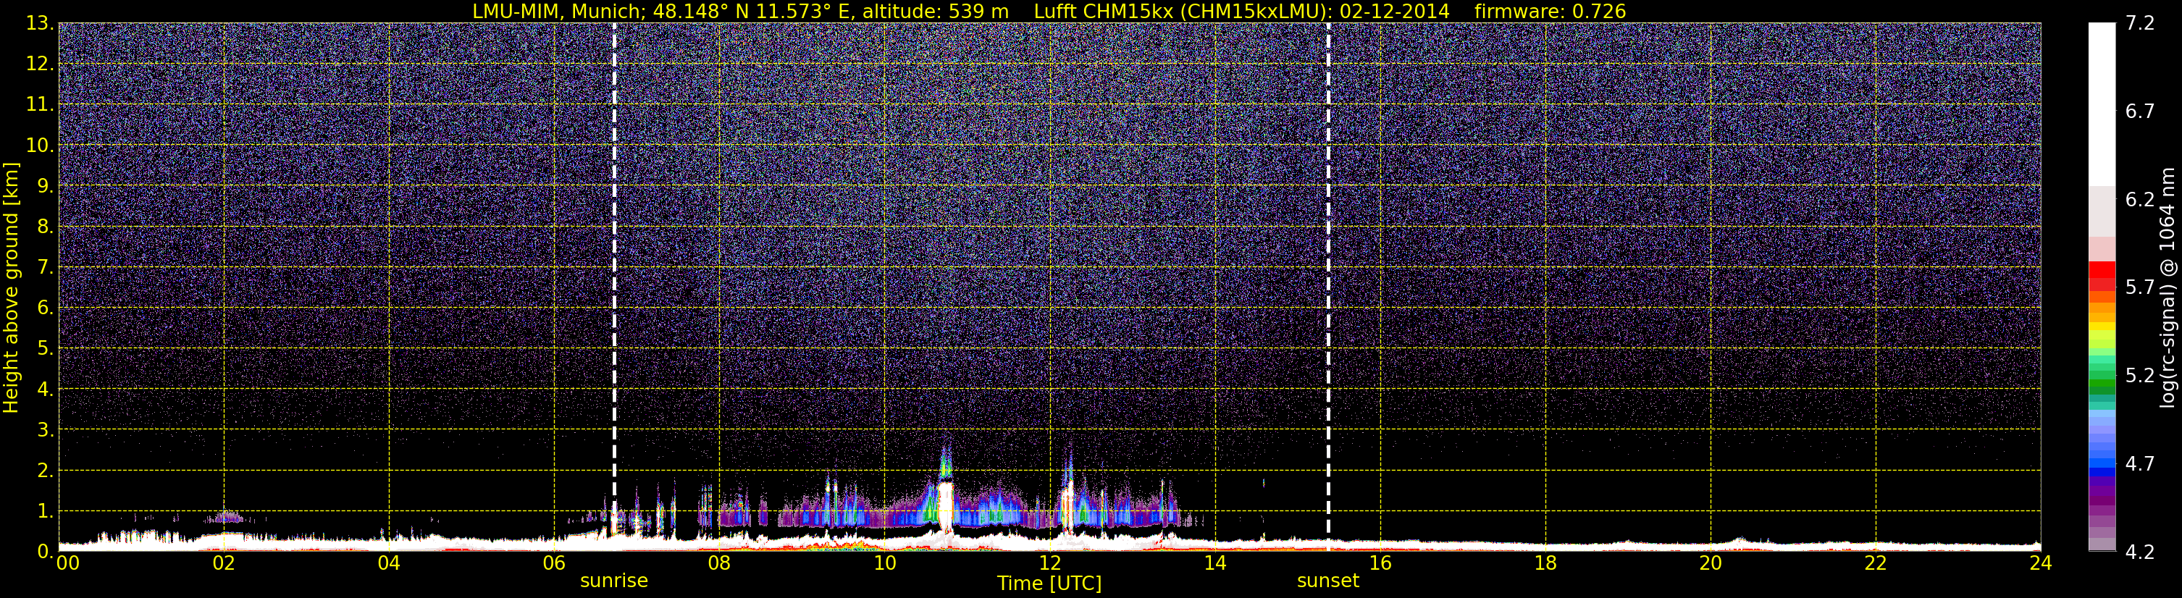Click the '24' time tick label
This screenshot has height=598, width=2182.
tap(2041, 563)
